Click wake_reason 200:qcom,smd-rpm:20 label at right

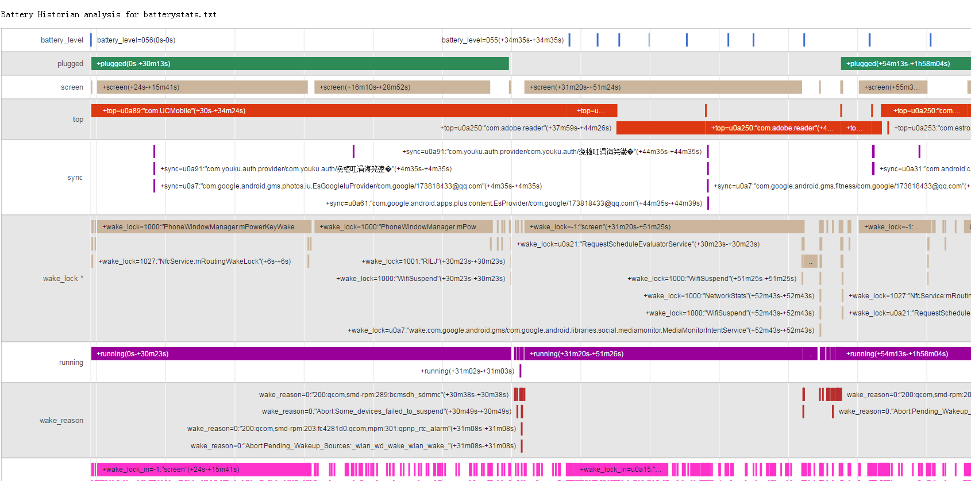point(908,395)
